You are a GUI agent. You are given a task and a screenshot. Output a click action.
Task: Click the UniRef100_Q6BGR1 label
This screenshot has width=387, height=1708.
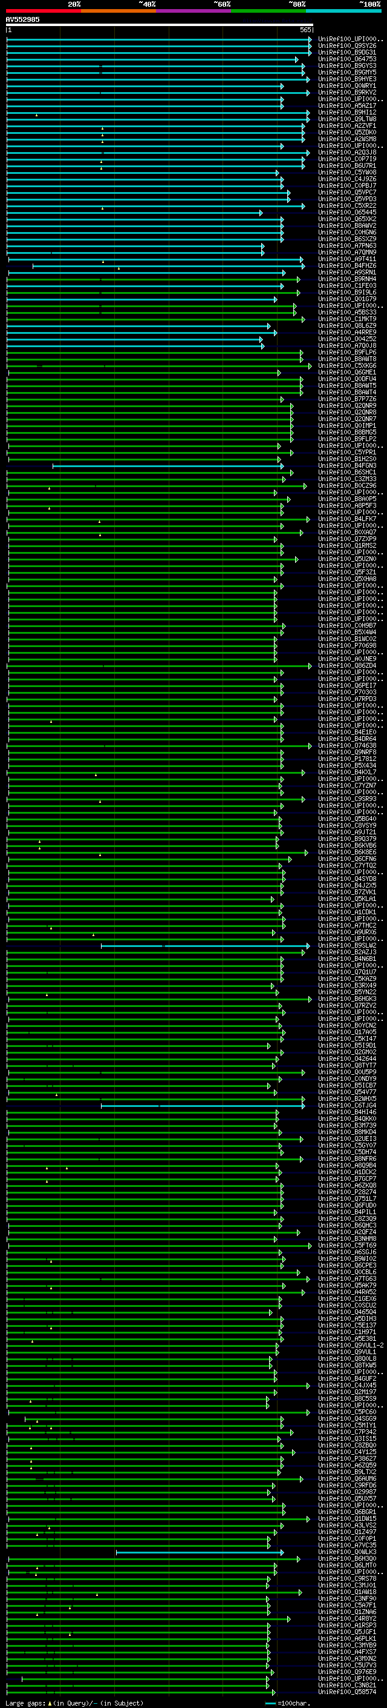tap(347, 1512)
